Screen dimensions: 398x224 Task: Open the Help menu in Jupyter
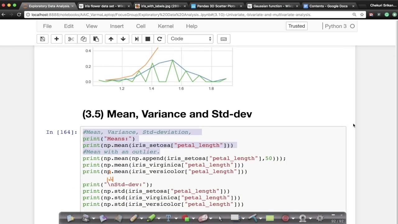[192, 26]
